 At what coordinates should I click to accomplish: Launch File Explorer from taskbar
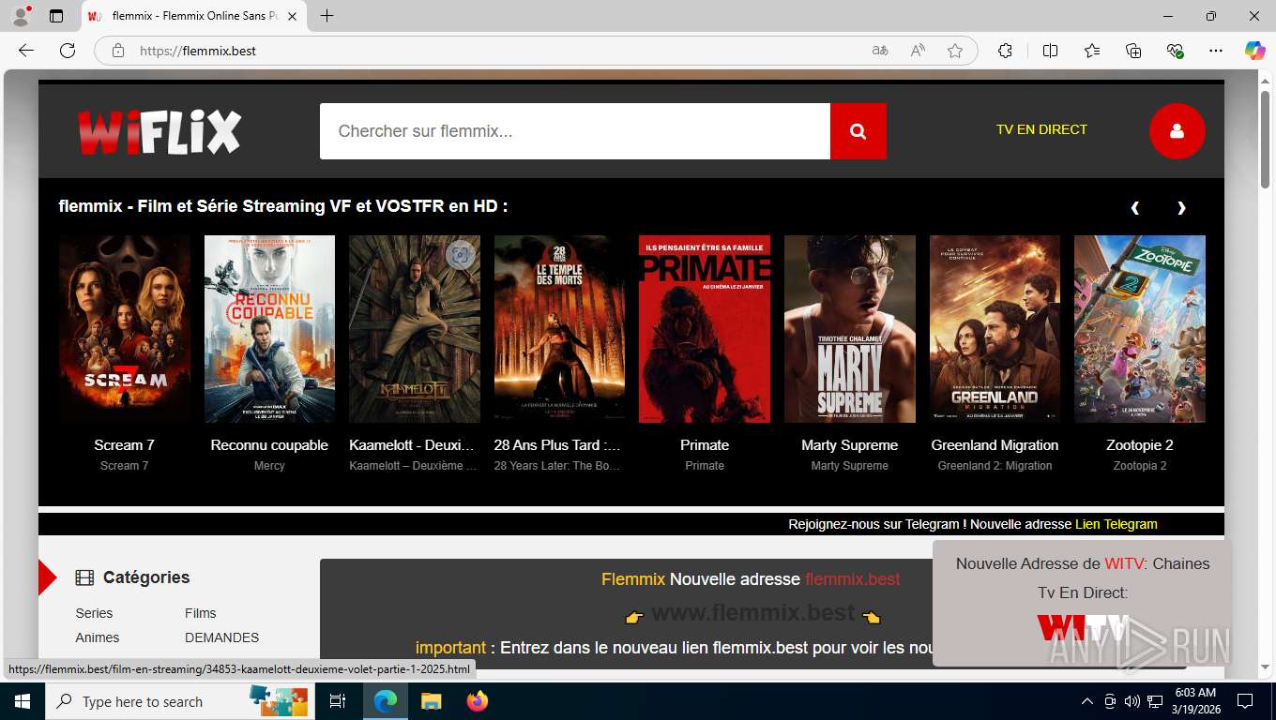431,701
